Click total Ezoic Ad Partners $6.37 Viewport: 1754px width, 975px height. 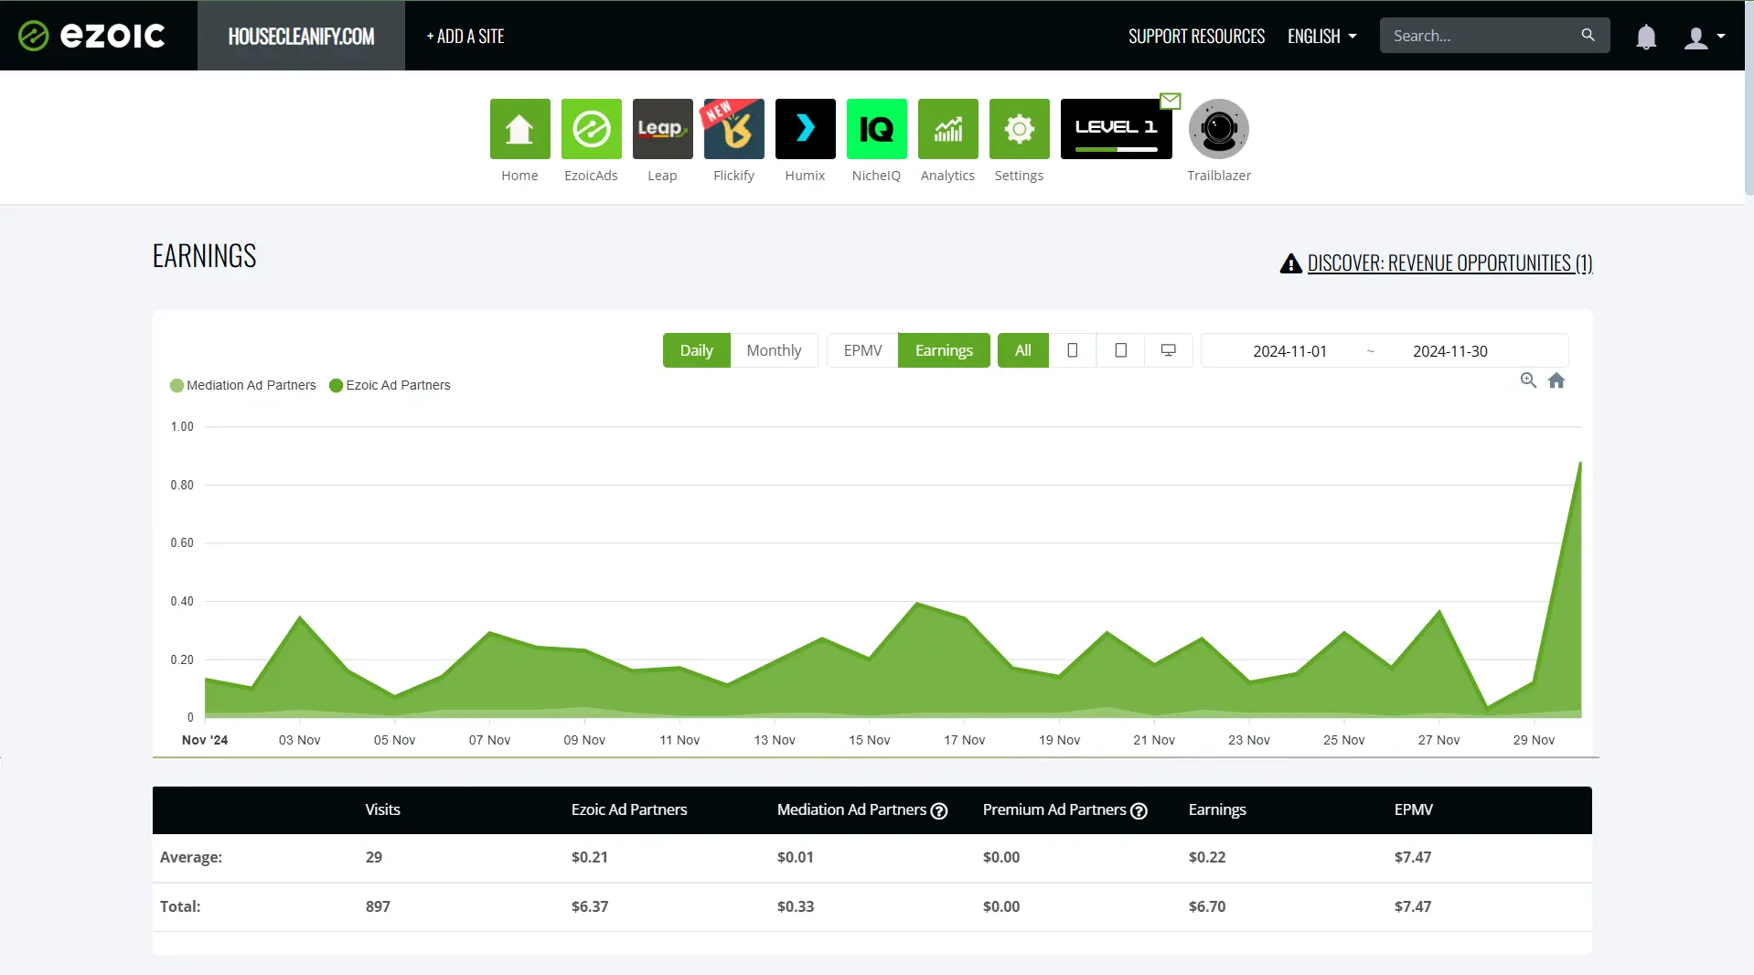590,906
